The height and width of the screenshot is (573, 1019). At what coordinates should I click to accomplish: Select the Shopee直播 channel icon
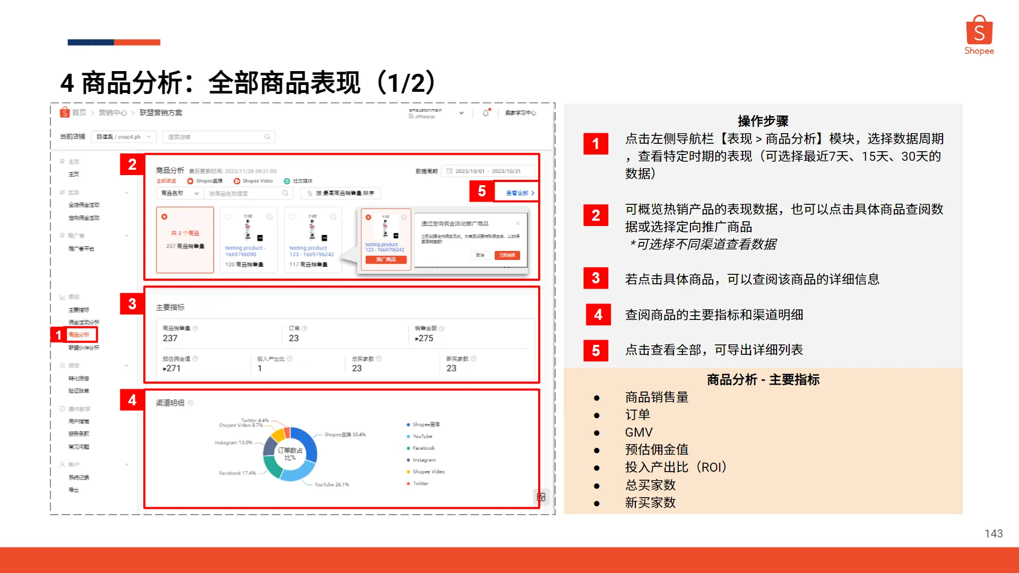tap(190, 181)
